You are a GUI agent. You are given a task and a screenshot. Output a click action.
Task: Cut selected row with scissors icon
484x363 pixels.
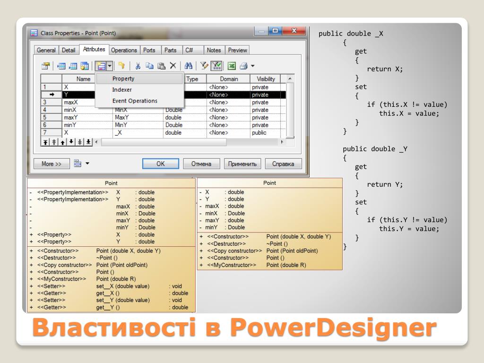tap(138, 66)
